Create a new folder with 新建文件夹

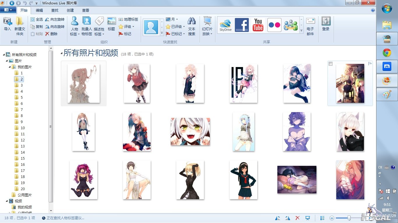tap(20, 26)
